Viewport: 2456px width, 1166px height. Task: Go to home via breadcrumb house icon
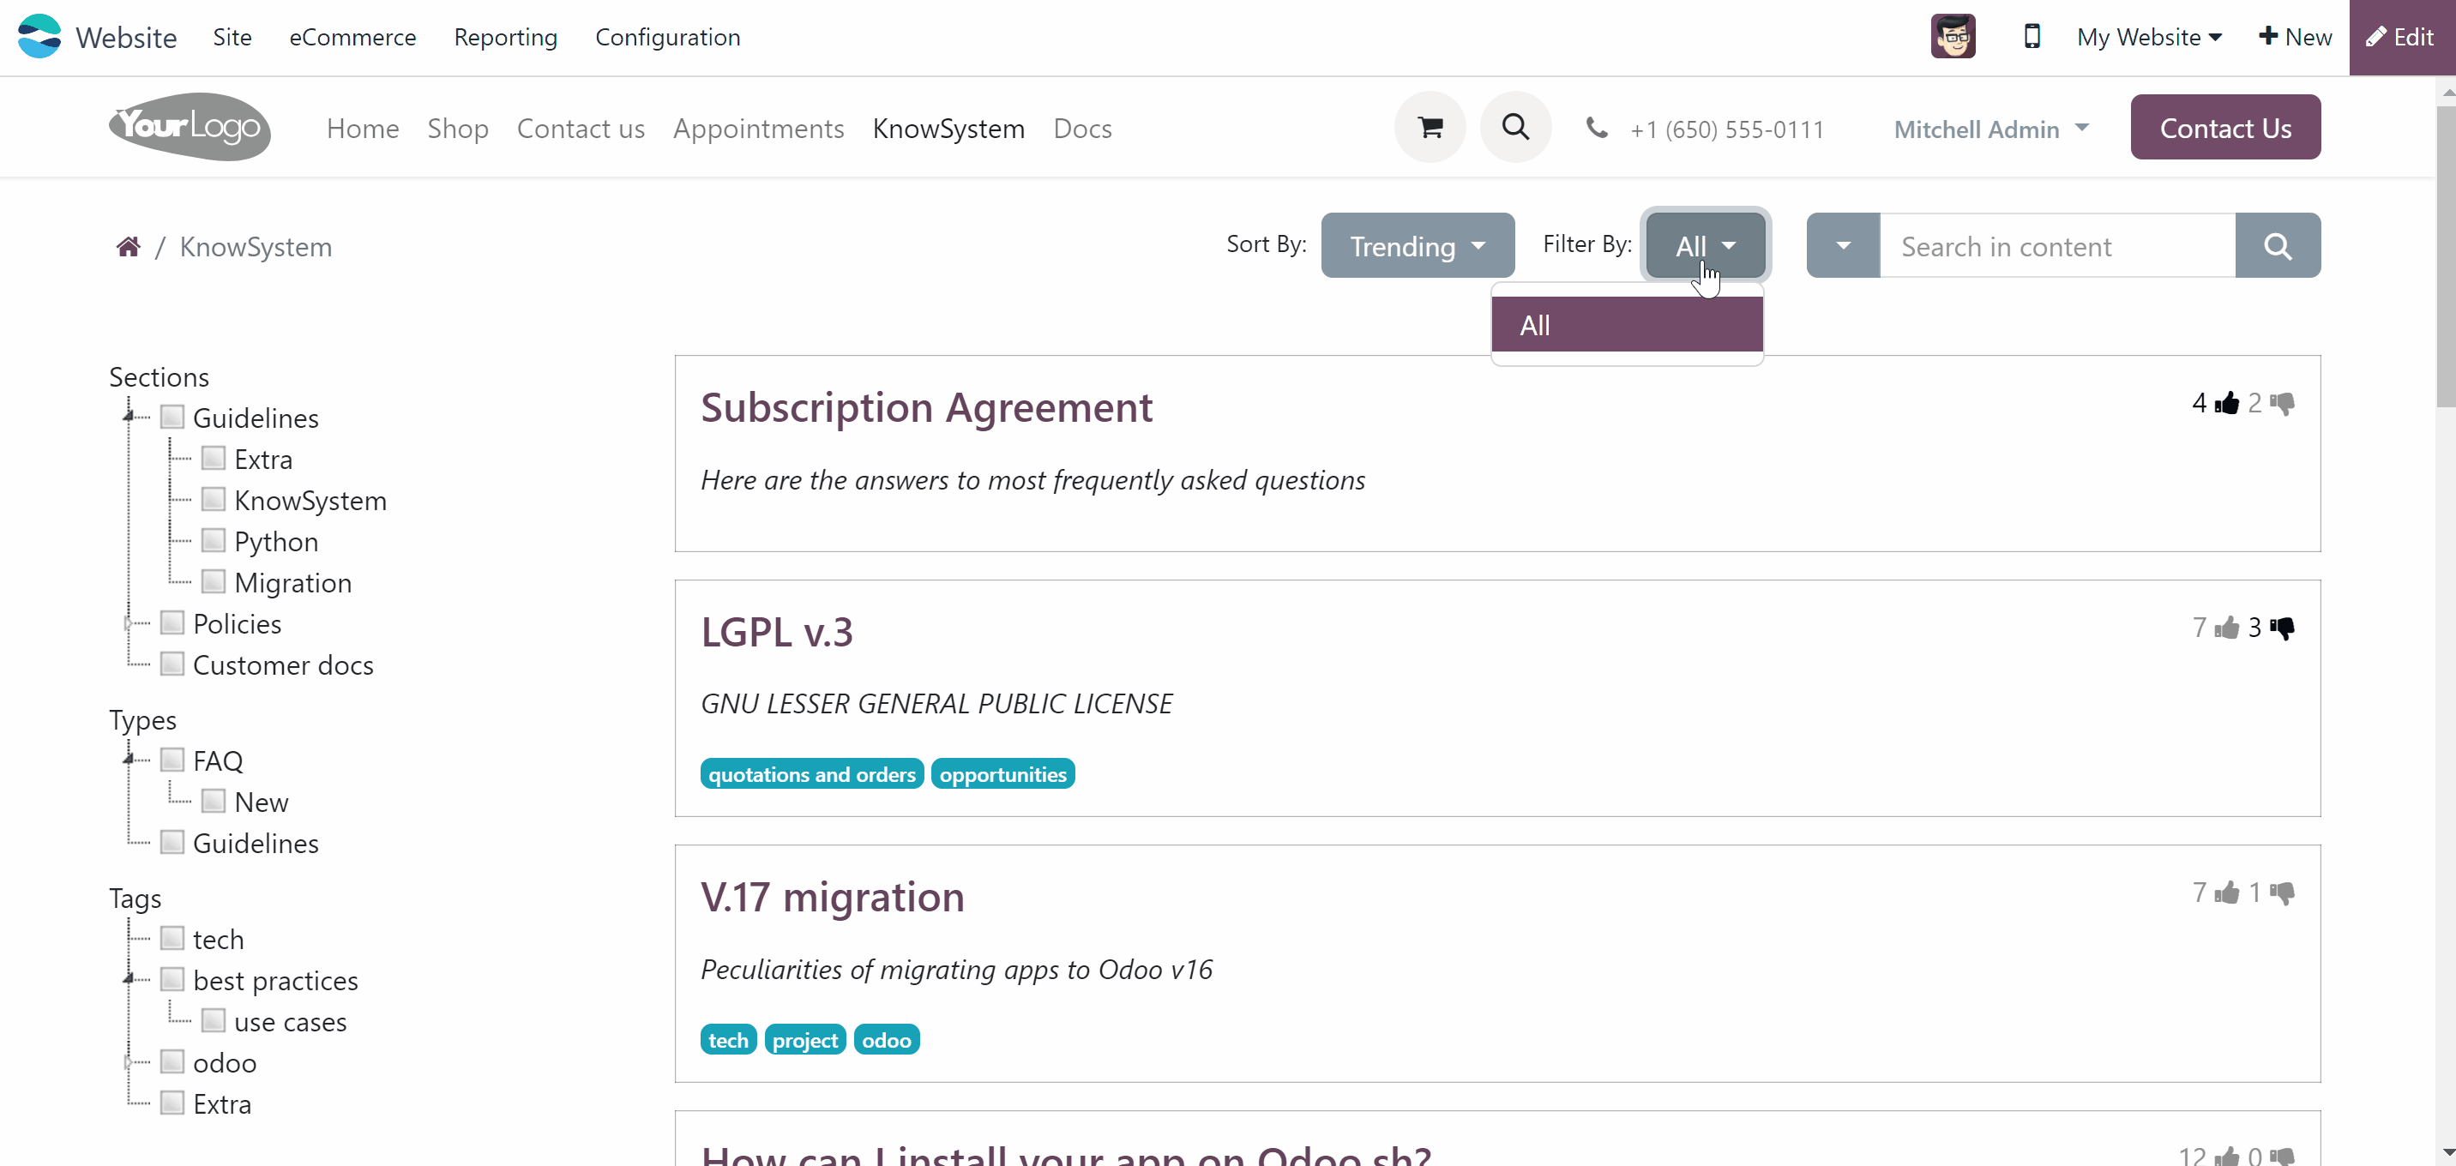(129, 247)
